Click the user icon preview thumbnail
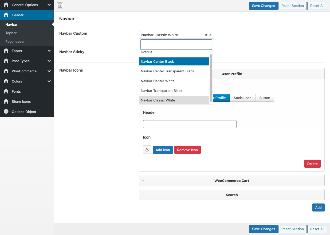Screen dimensions: 330x235 pyautogui.click(x=147, y=150)
